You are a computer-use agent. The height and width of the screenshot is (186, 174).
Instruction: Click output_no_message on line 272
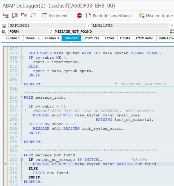pos(55,160)
